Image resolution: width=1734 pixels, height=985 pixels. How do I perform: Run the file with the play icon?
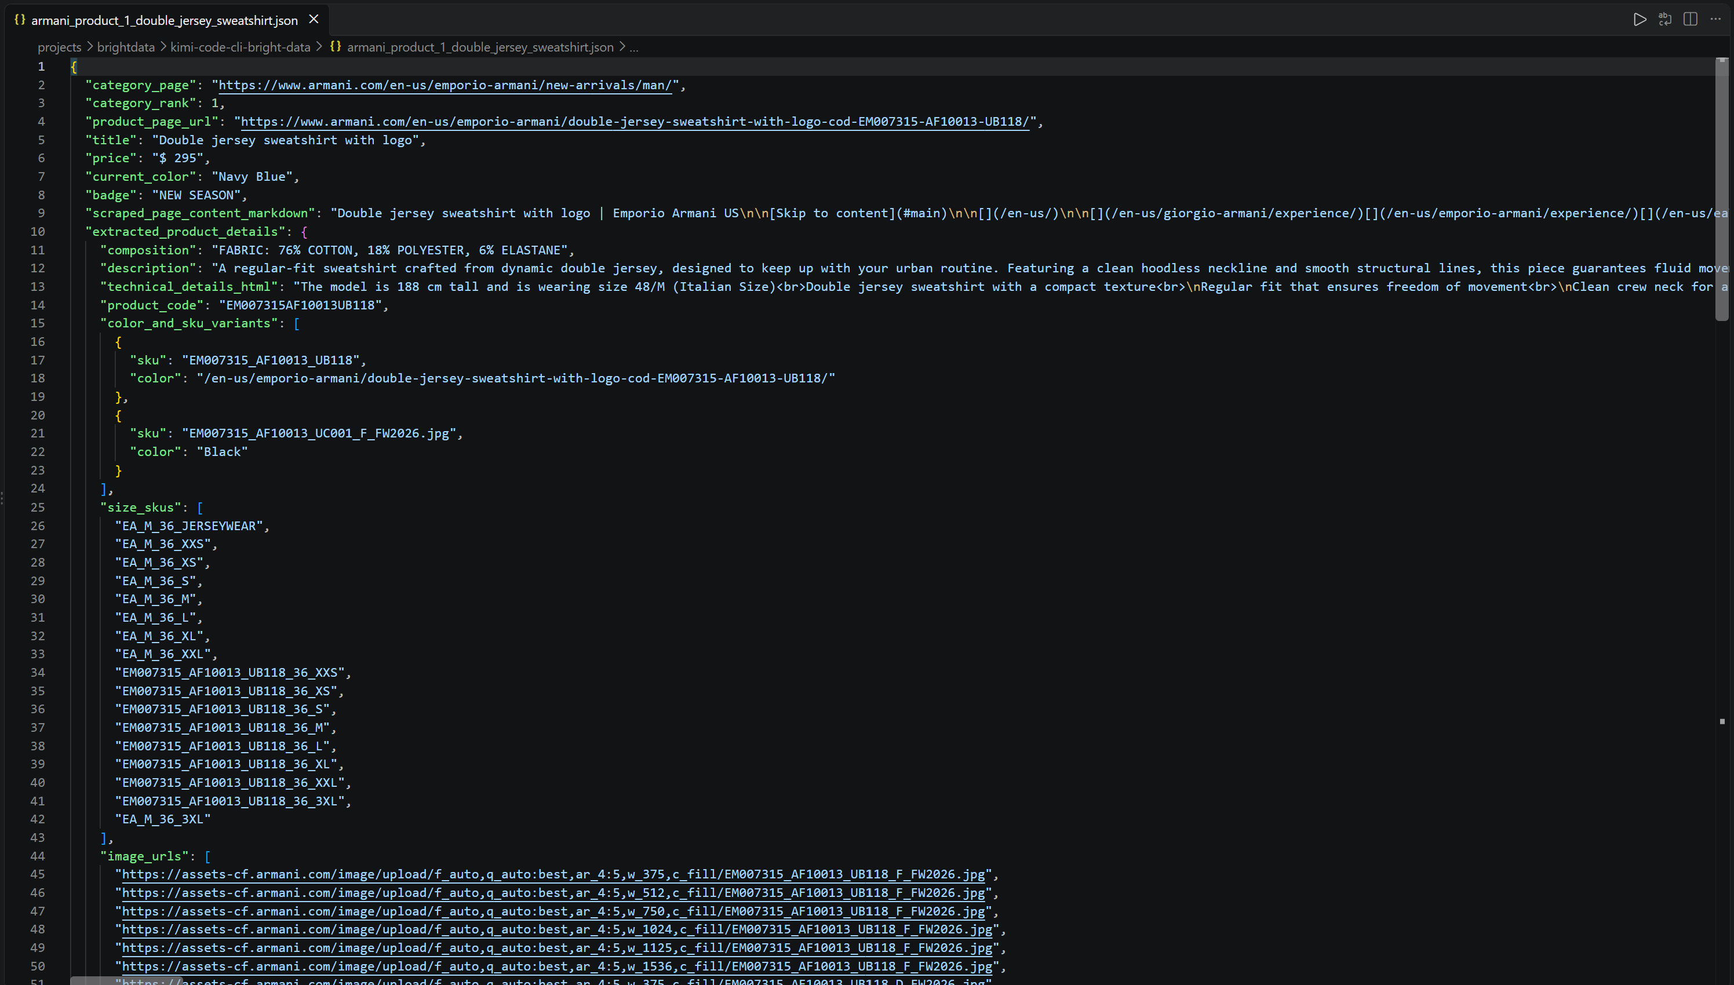click(x=1640, y=20)
